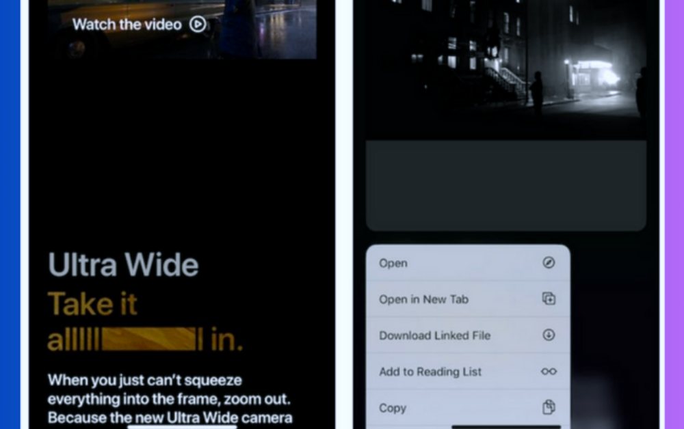The height and width of the screenshot is (429, 684).
Task: Tap the wood-textured bar in the headline
Action: (148, 340)
